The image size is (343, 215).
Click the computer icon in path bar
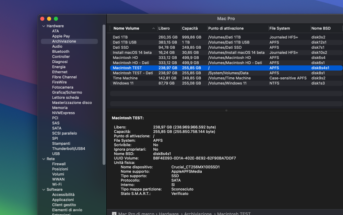[114, 214]
